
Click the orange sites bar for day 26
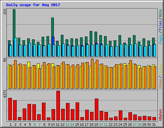(x=131, y=74)
